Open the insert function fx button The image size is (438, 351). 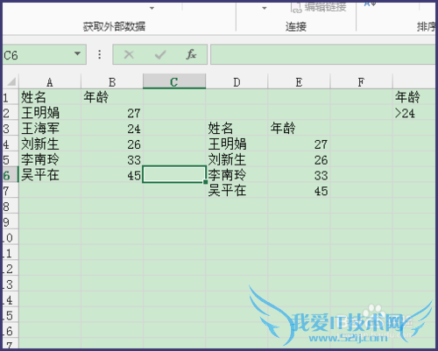tap(191, 54)
